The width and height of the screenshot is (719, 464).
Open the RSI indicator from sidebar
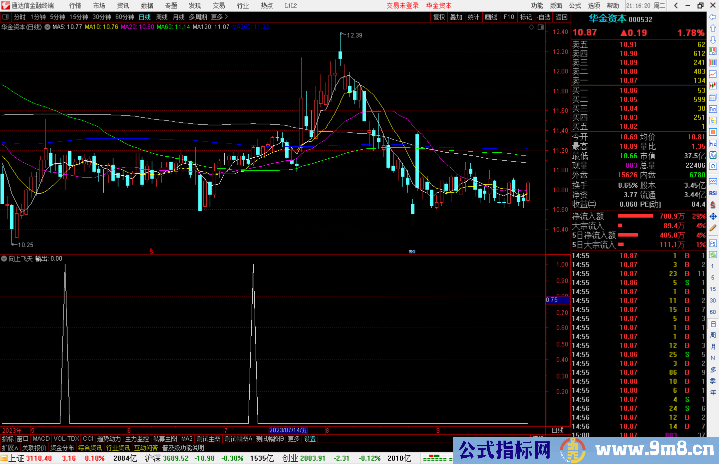click(x=713, y=193)
